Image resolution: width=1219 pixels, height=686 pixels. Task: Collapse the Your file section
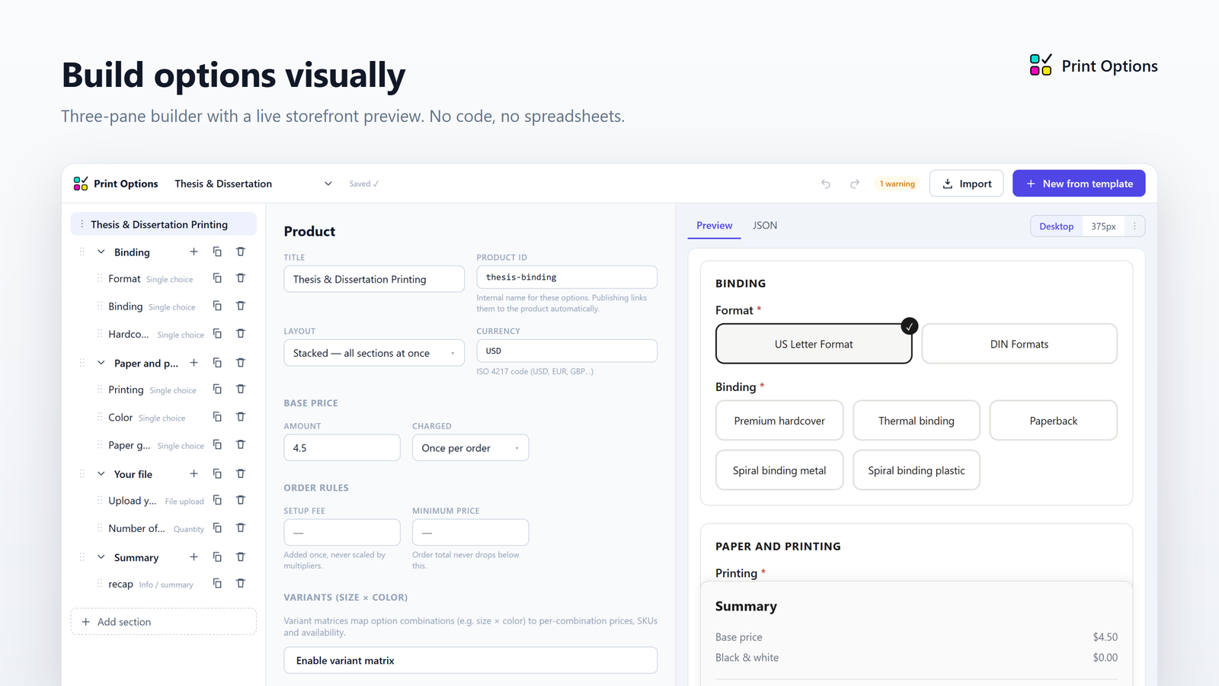[x=101, y=473]
